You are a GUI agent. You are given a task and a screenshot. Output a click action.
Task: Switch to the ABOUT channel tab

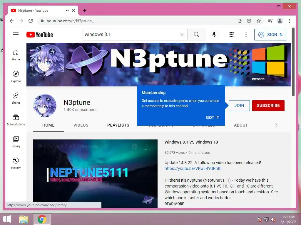pyautogui.click(x=241, y=125)
